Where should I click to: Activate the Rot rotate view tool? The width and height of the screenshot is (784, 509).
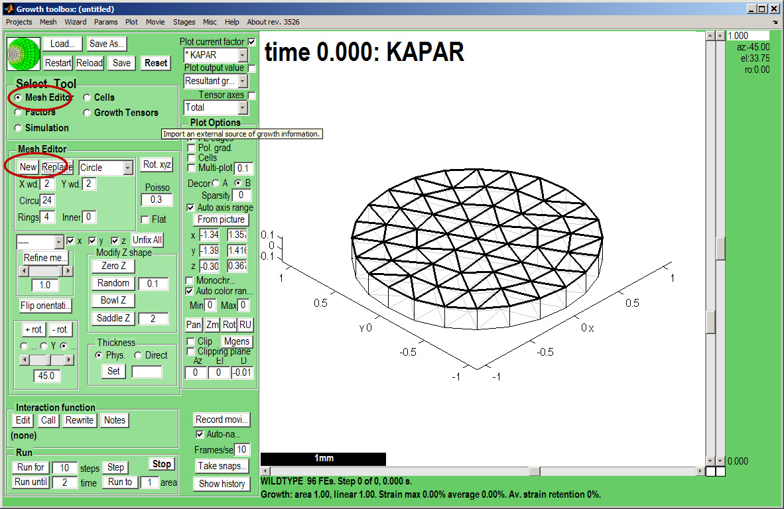pyautogui.click(x=229, y=325)
